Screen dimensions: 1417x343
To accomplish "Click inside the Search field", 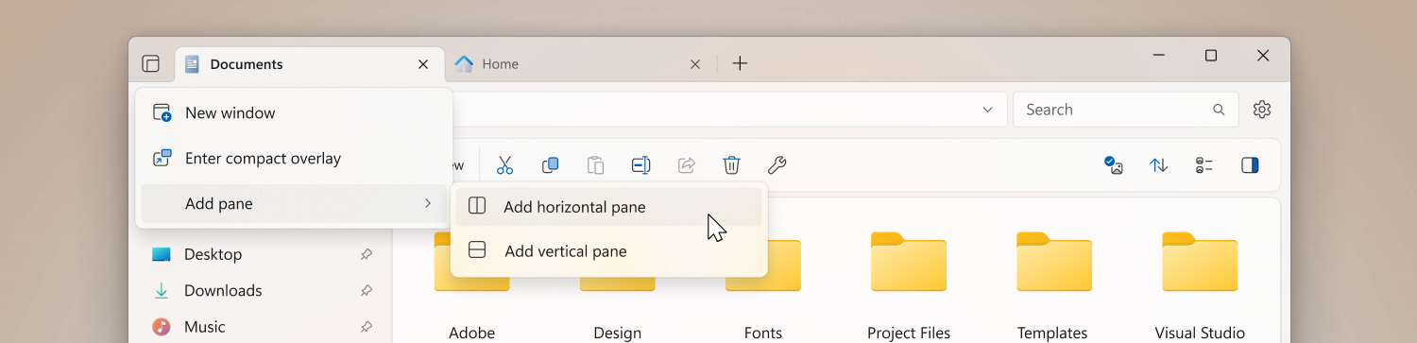I will coord(1125,110).
